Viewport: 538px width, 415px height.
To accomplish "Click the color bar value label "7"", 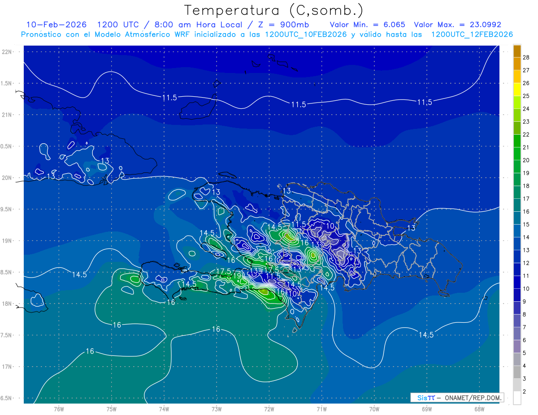I will (525, 327).
